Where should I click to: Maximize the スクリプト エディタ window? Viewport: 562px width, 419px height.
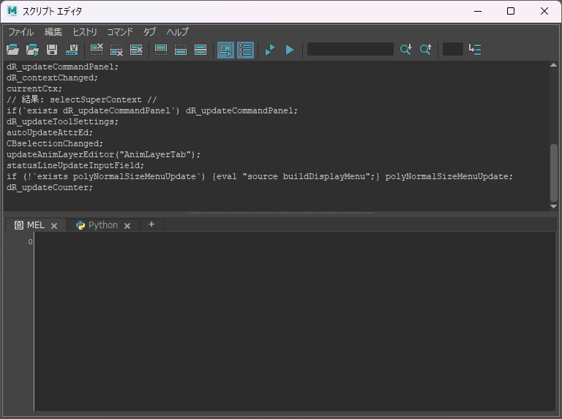point(511,11)
